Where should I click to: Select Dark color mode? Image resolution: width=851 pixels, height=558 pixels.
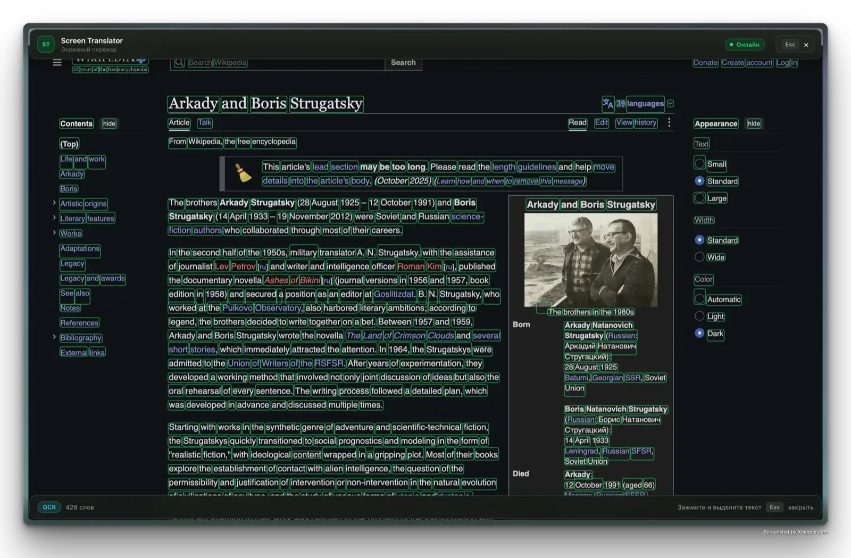pos(699,333)
